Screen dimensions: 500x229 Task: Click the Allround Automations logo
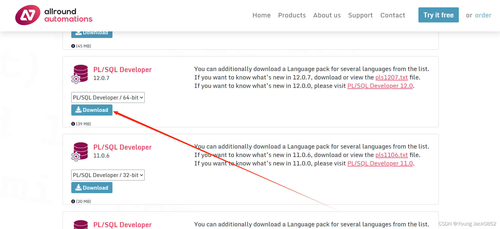click(54, 15)
